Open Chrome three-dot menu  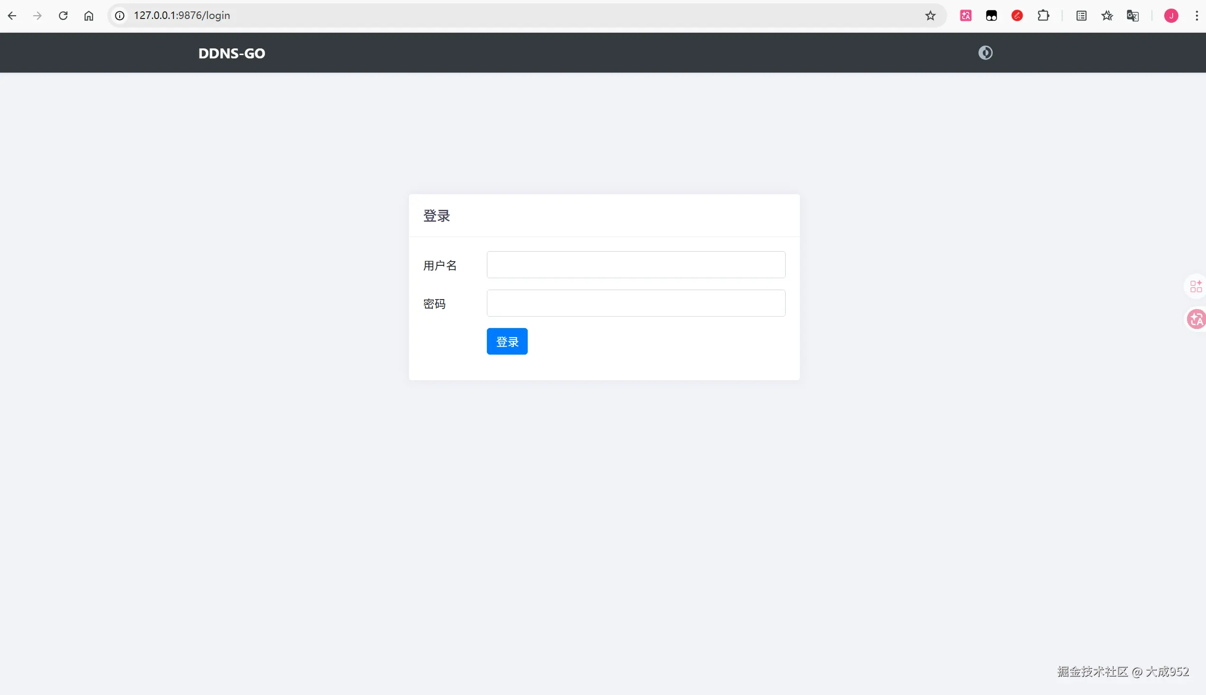(x=1197, y=16)
